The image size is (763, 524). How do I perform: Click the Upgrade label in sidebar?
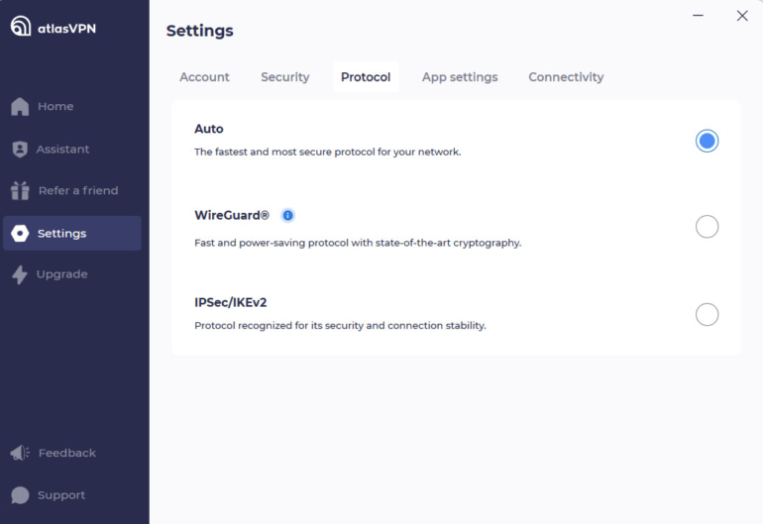tap(62, 274)
